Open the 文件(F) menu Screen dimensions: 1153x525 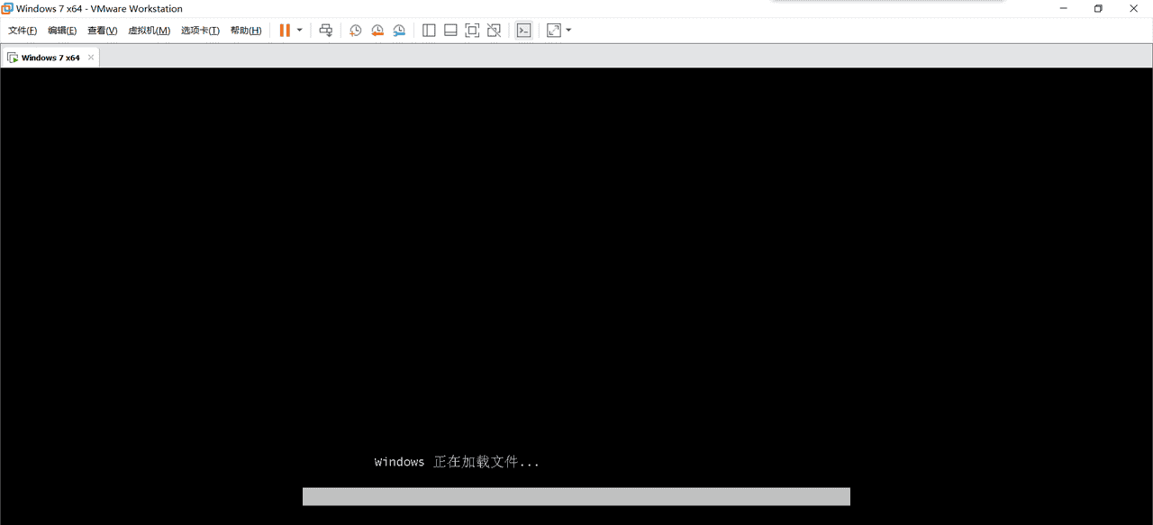[x=22, y=30]
